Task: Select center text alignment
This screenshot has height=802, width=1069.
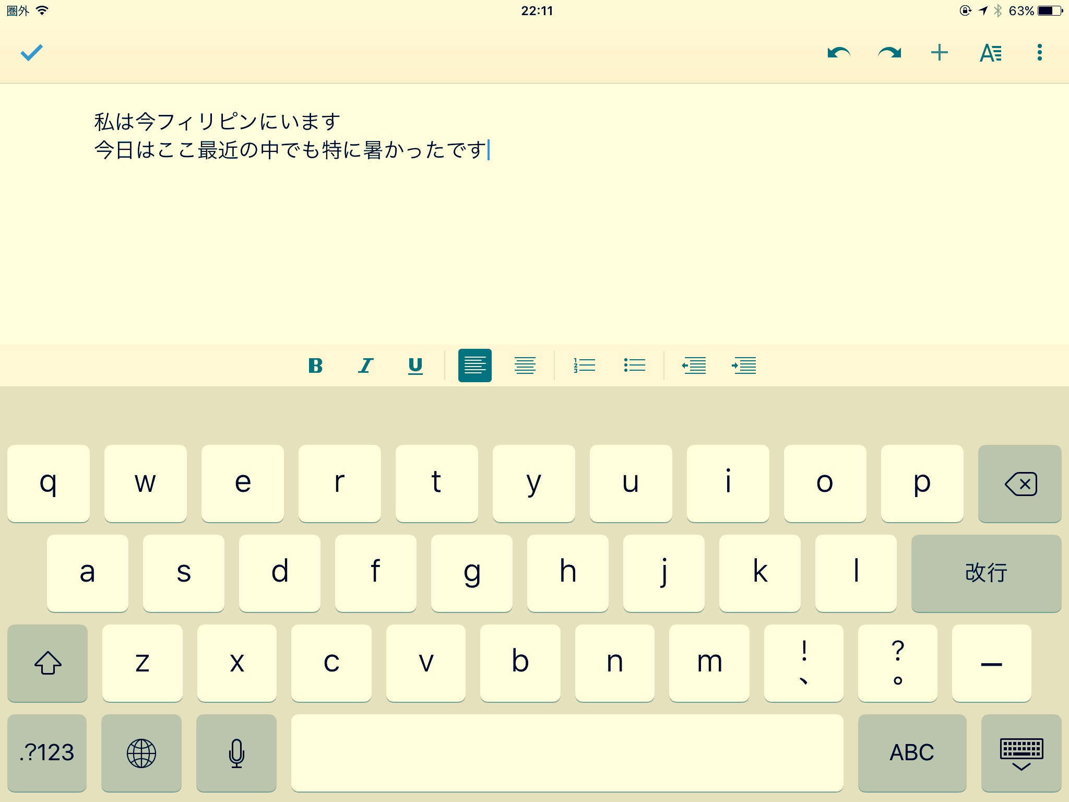Action: [x=525, y=365]
